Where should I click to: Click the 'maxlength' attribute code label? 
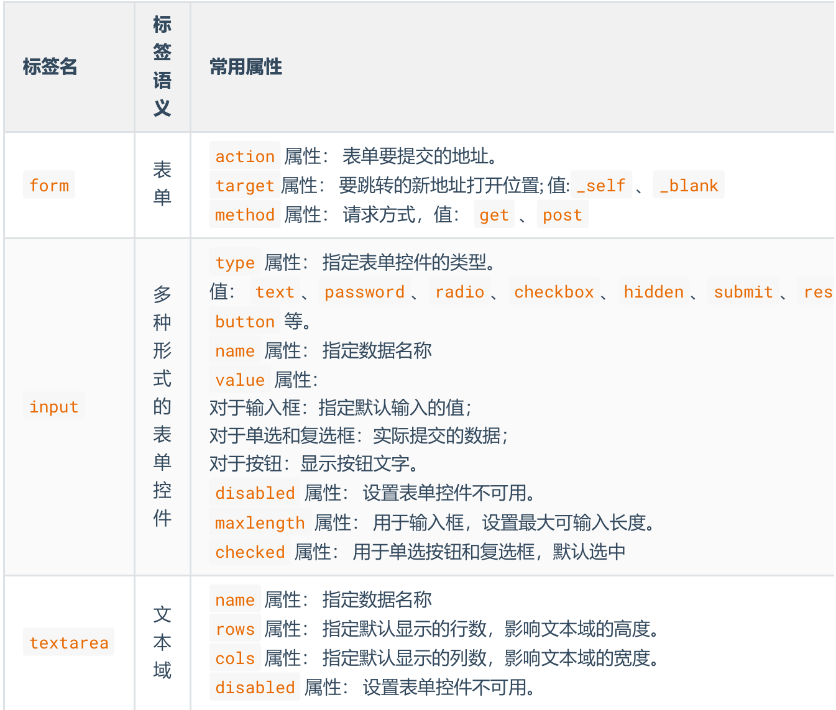(260, 523)
